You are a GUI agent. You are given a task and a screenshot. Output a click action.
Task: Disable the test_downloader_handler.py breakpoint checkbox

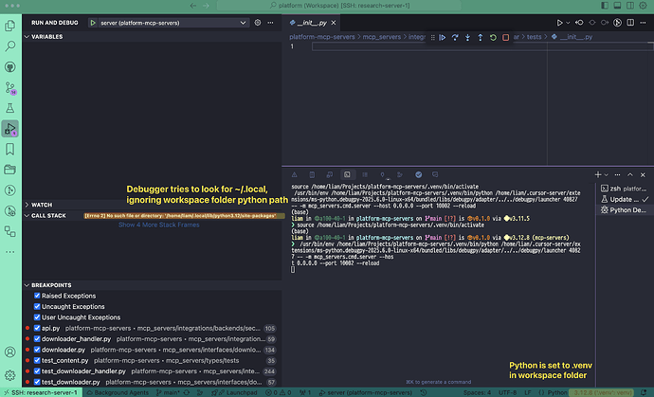coord(37,371)
